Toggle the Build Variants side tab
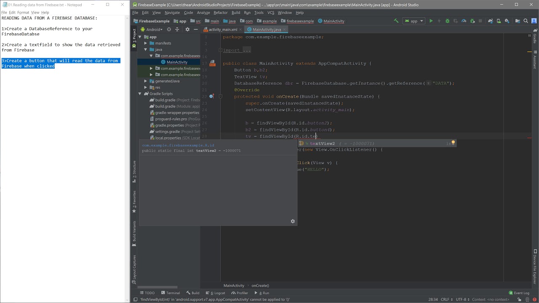The width and height of the screenshot is (539, 303). 134,234
